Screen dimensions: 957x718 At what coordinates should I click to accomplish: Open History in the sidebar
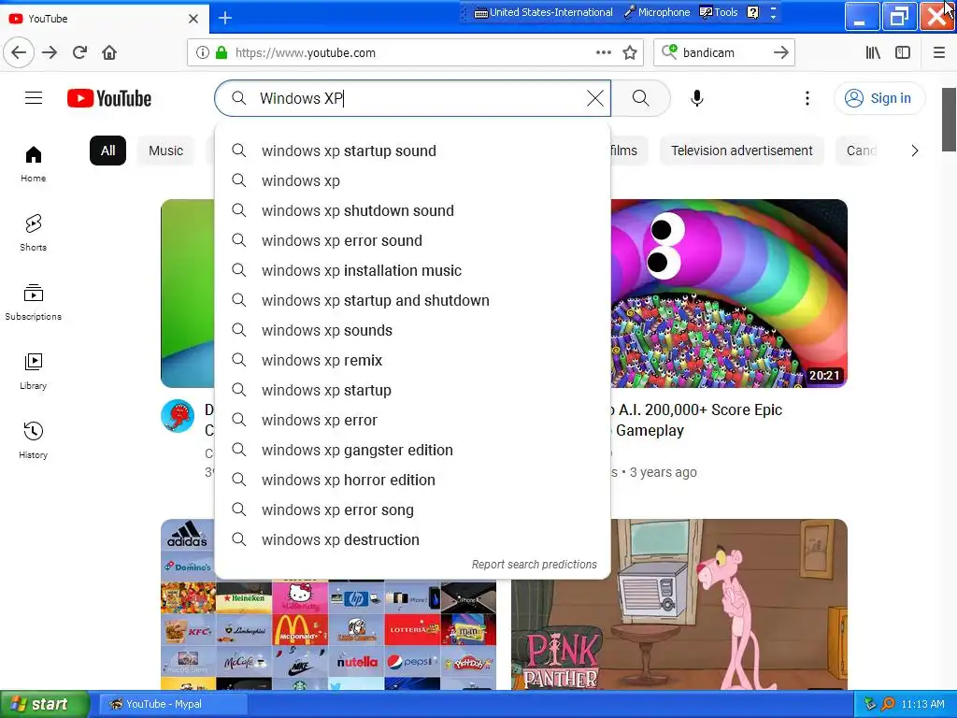[33, 440]
